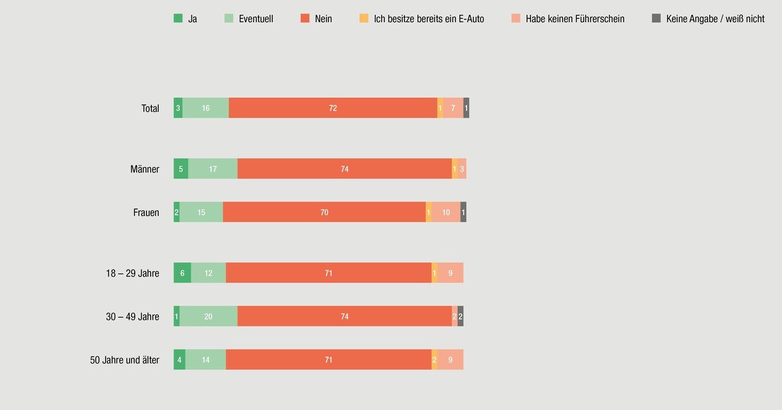Select the Eventuell legend label

tap(256, 19)
